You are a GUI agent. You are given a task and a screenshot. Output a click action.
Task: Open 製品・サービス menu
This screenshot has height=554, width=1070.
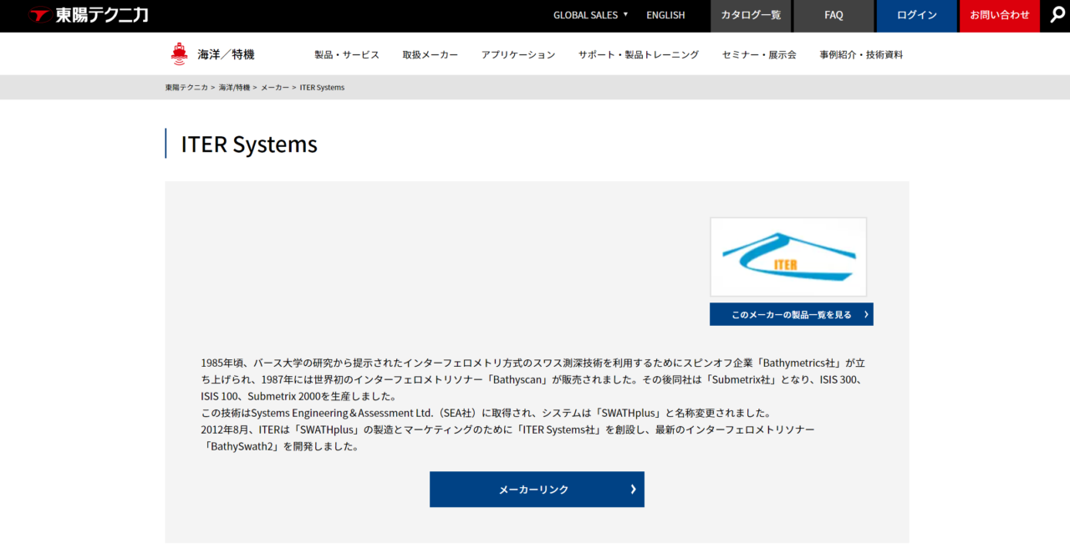coord(347,54)
